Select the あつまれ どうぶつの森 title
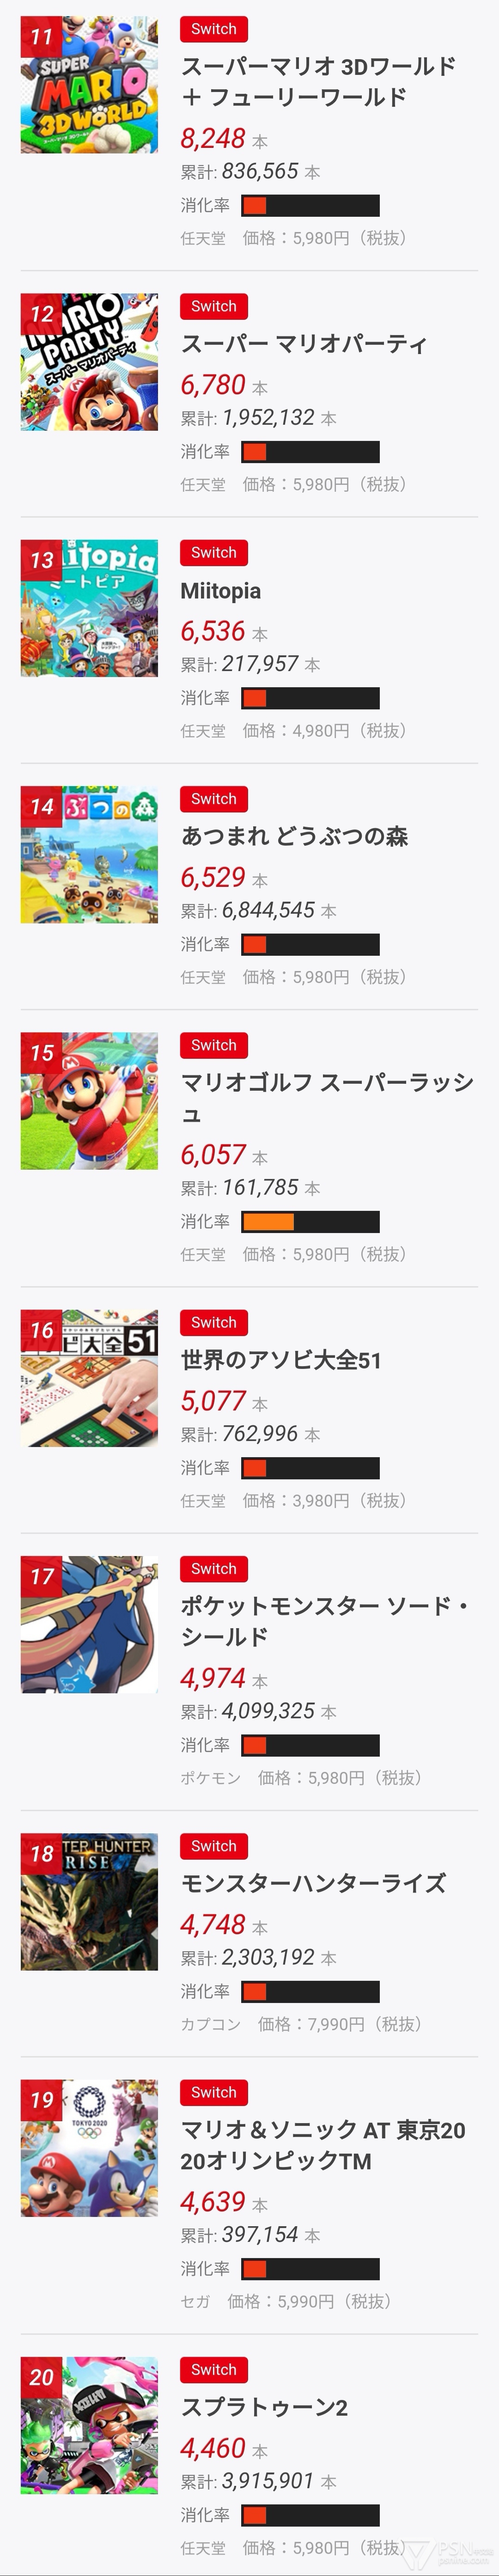The width and height of the screenshot is (499, 2576). pos(294,837)
